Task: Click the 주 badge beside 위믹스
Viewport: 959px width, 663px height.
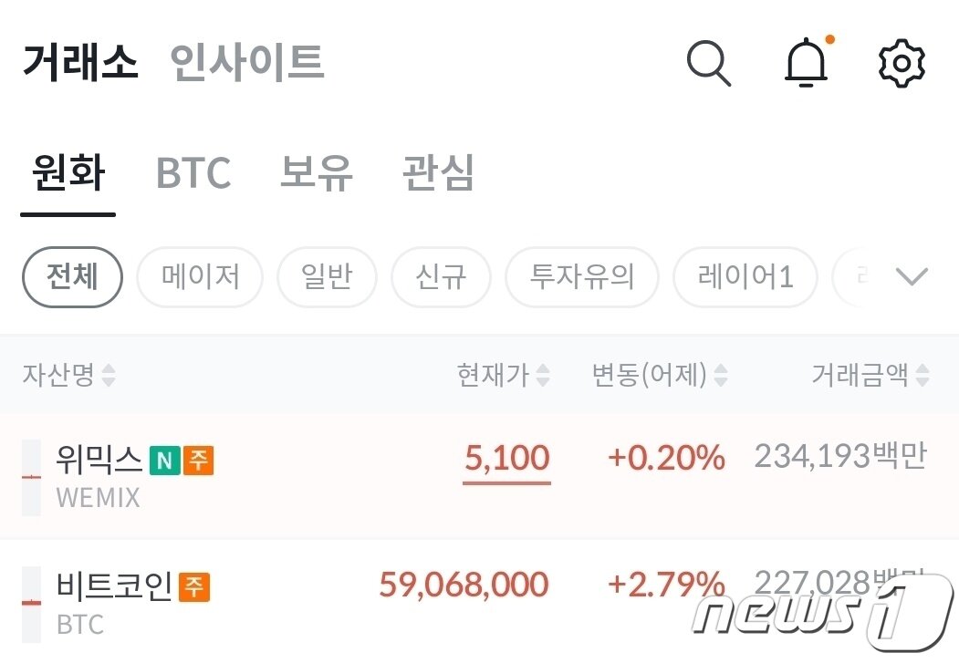Action: point(200,461)
